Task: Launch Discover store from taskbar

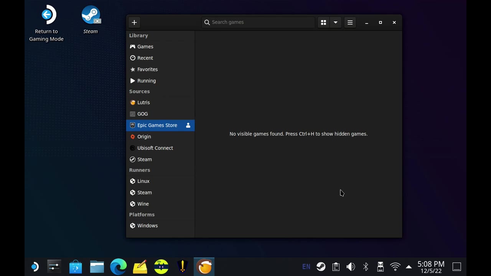Action: point(76,266)
